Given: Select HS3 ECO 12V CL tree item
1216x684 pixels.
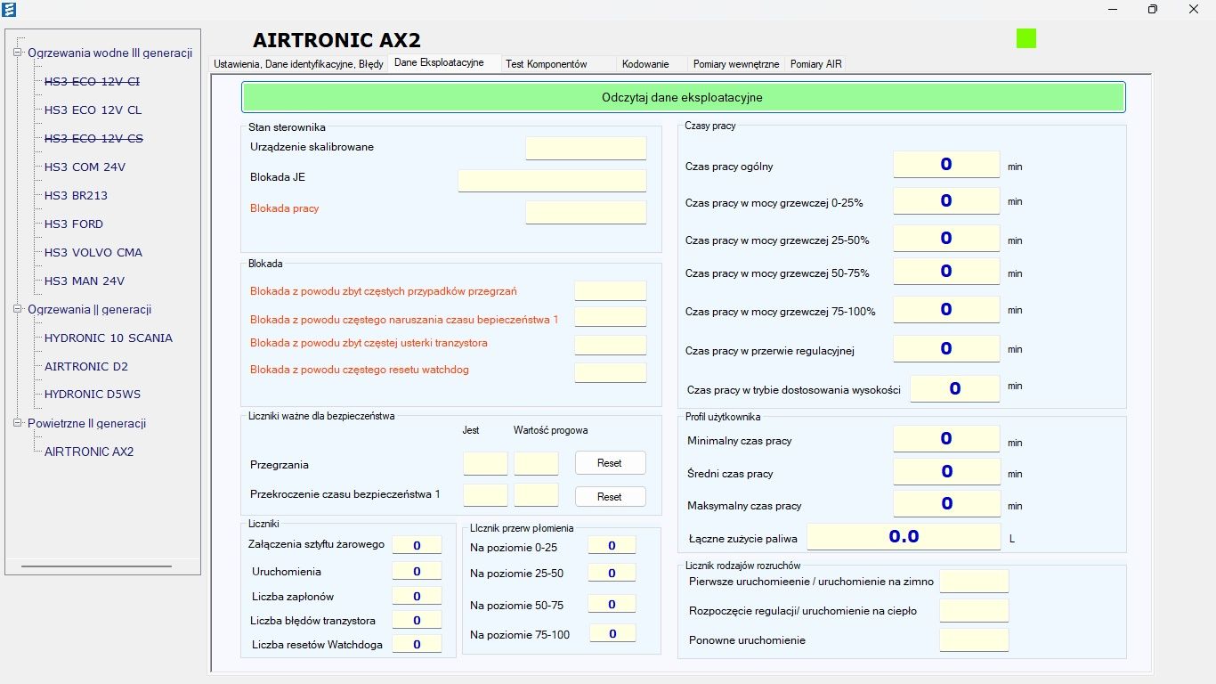Looking at the screenshot, I should pyautogui.click(x=93, y=110).
